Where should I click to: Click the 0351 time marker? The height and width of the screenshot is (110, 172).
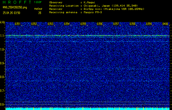[18, 24]
